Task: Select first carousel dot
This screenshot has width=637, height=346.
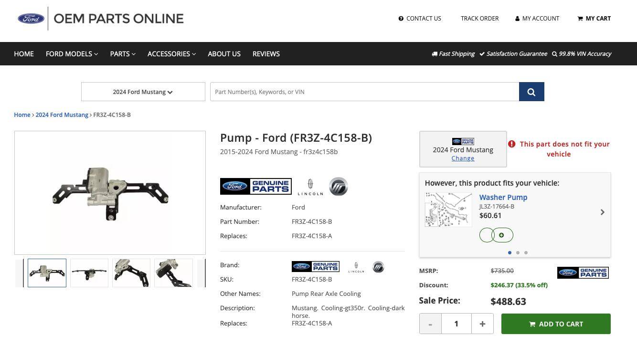Action: point(510,252)
